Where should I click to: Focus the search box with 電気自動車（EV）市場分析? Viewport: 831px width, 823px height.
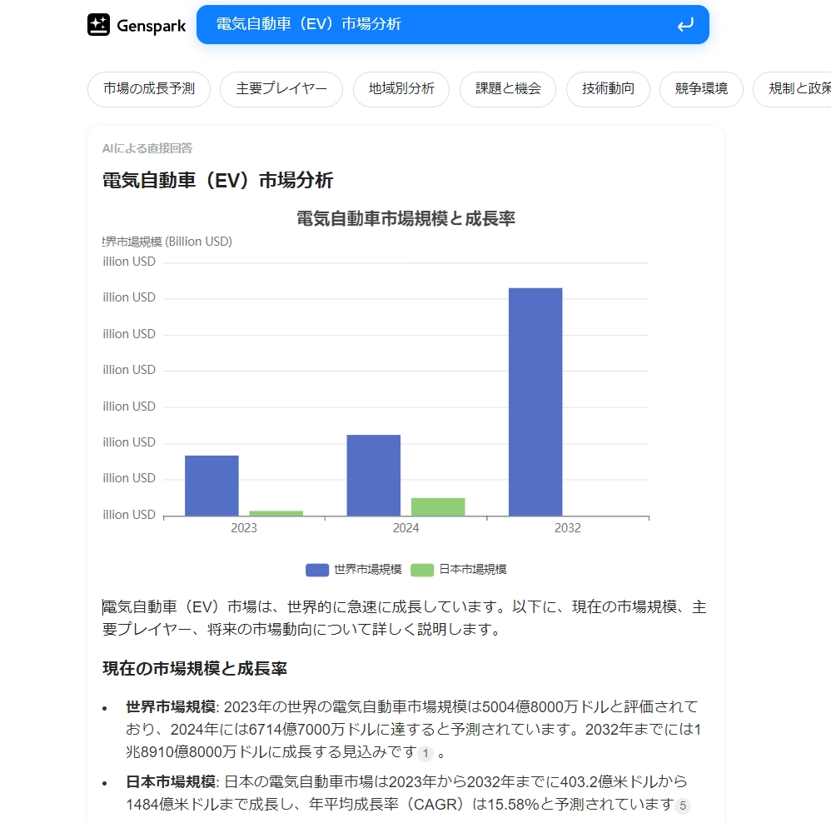coord(453,24)
